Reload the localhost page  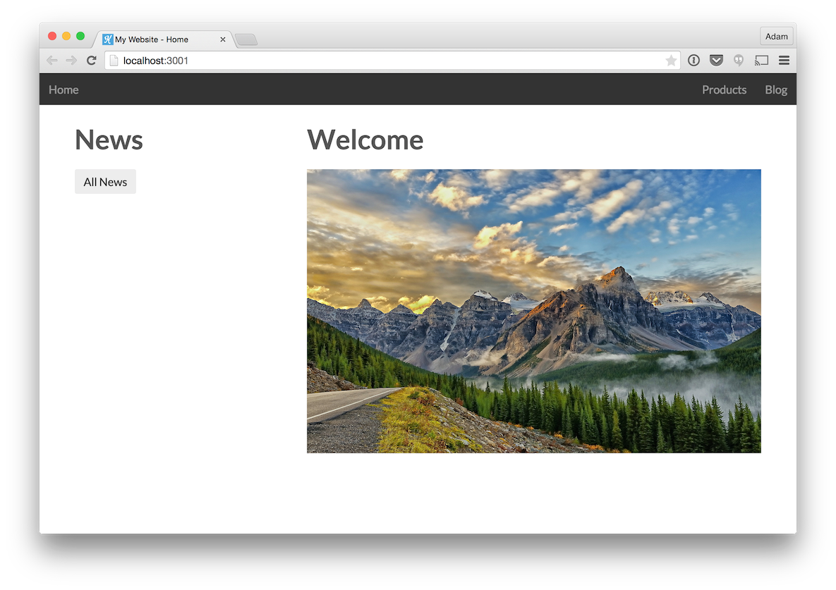point(91,61)
